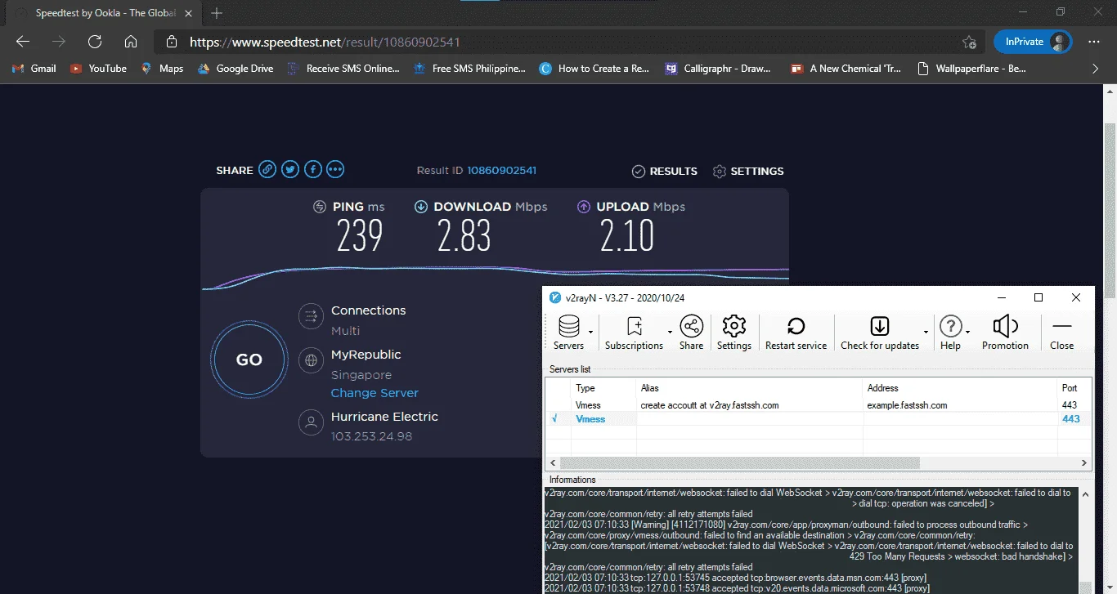Copy the result link via Share link icon
This screenshot has width=1117, height=594.
(267, 170)
